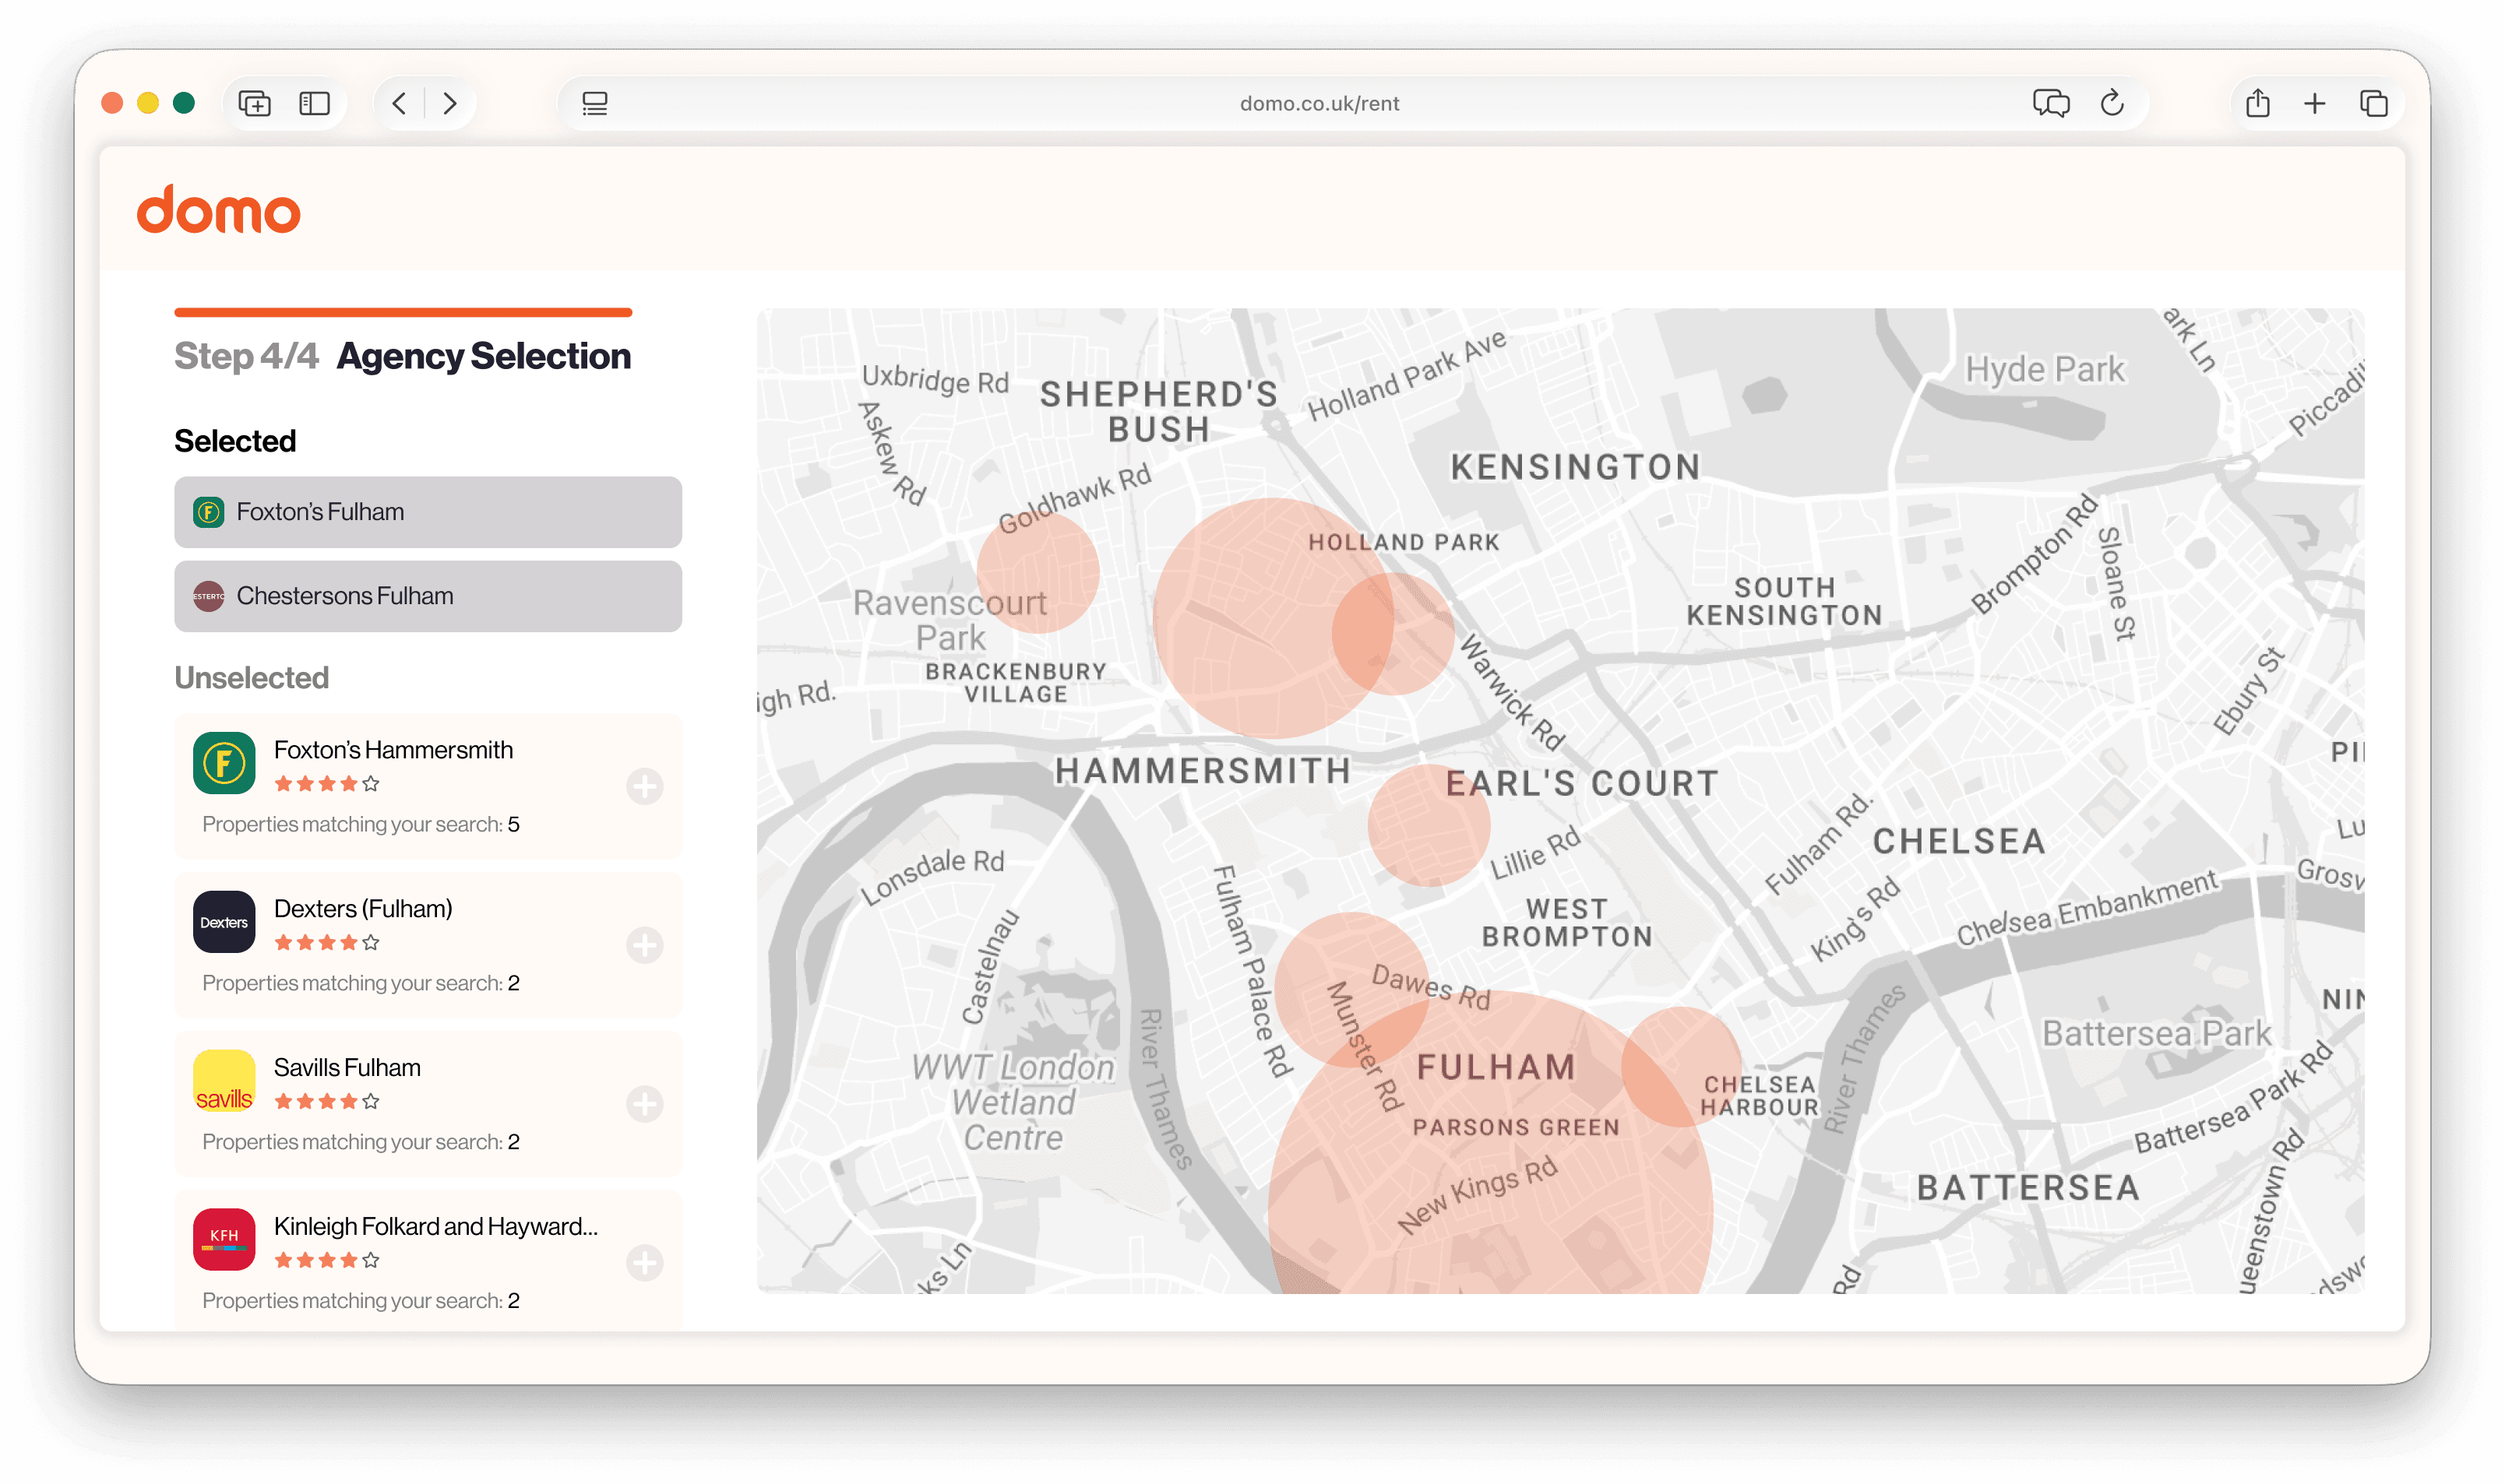Viewport: 2505px width, 1484px height.
Task: Click the Savills yellow logo
Action: [x=224, y=1080]
